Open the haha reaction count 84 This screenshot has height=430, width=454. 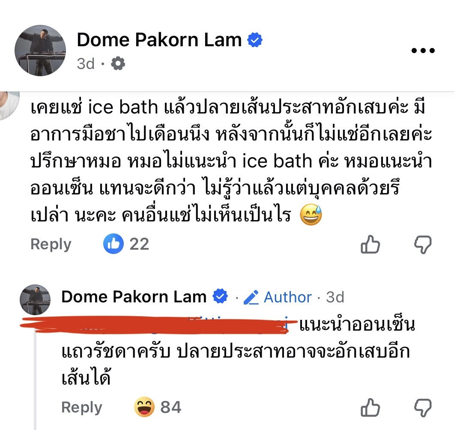[158, 407]
